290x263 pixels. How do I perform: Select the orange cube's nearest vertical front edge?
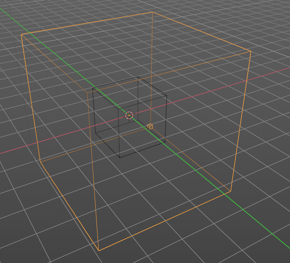[93, 171]
